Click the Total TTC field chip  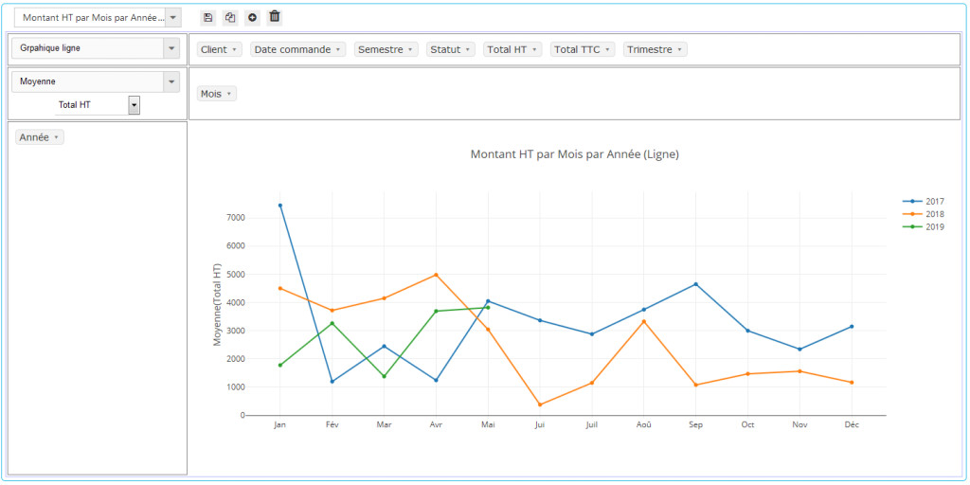tap(583, 49)
